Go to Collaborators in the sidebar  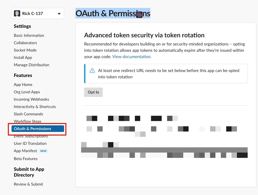coord(25,43)
